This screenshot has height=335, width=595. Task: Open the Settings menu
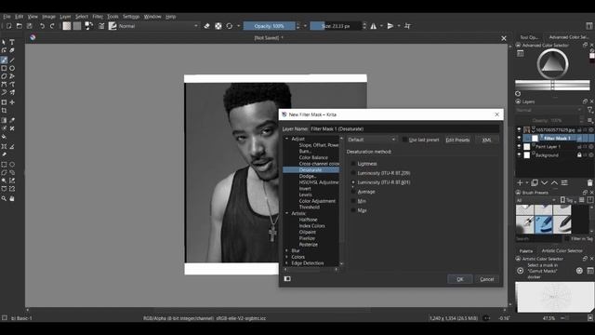tap(131, 17)
